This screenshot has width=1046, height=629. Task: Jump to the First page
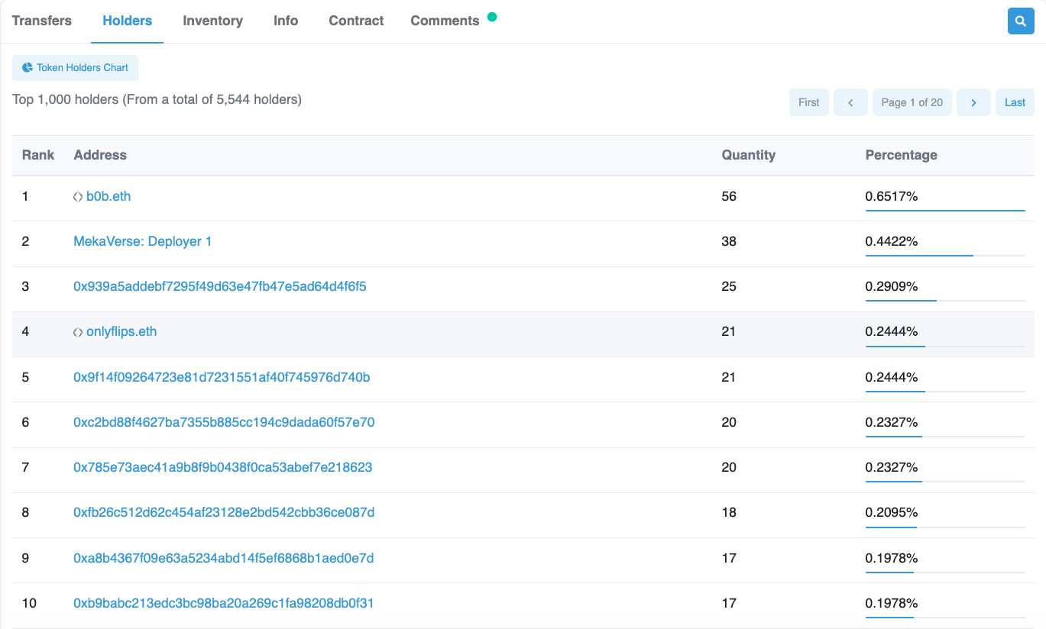pos(809,102)
